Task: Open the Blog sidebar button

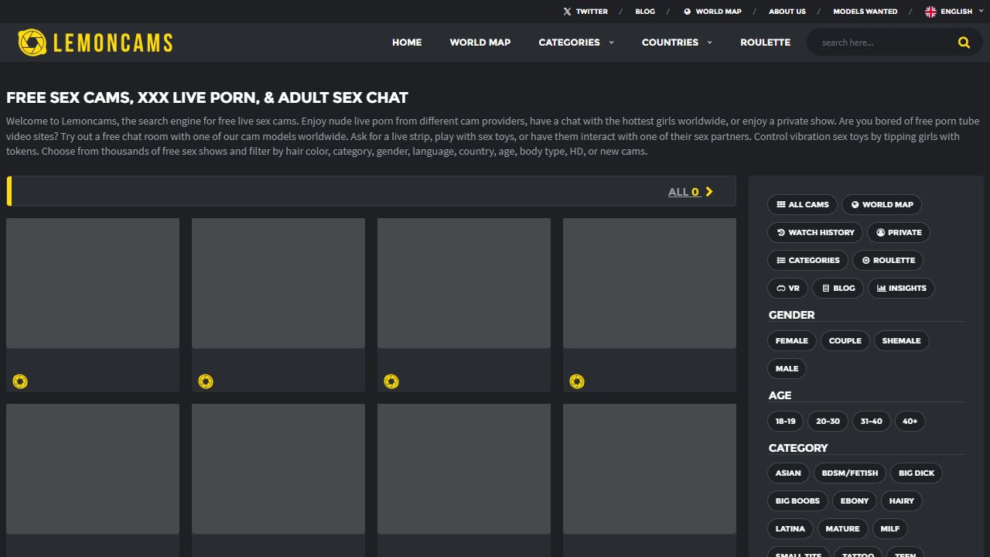Action: 838,289
